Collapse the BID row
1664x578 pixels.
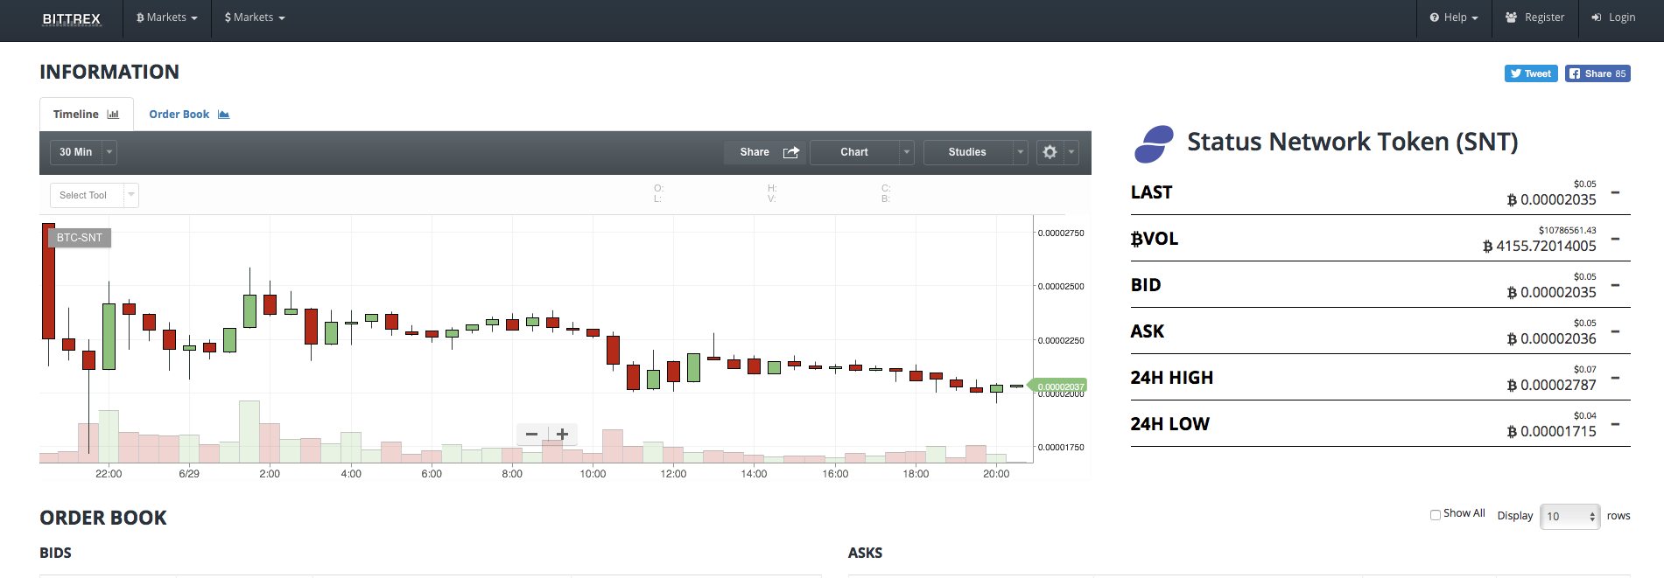[1615, 285]
